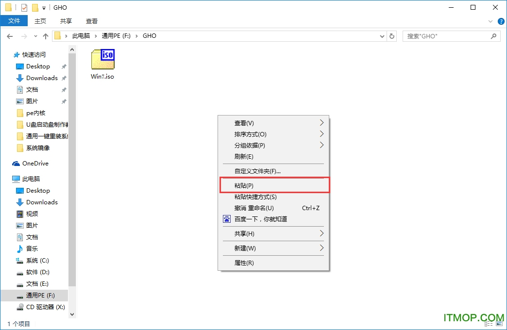Open Help via the question mark icon
507x330 pixels.
click(x=501, y=21)
